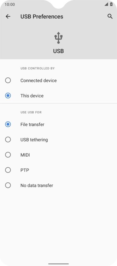Select This device radio button
The height and width of the screenshot is (266, 117).
click(8, 96)
